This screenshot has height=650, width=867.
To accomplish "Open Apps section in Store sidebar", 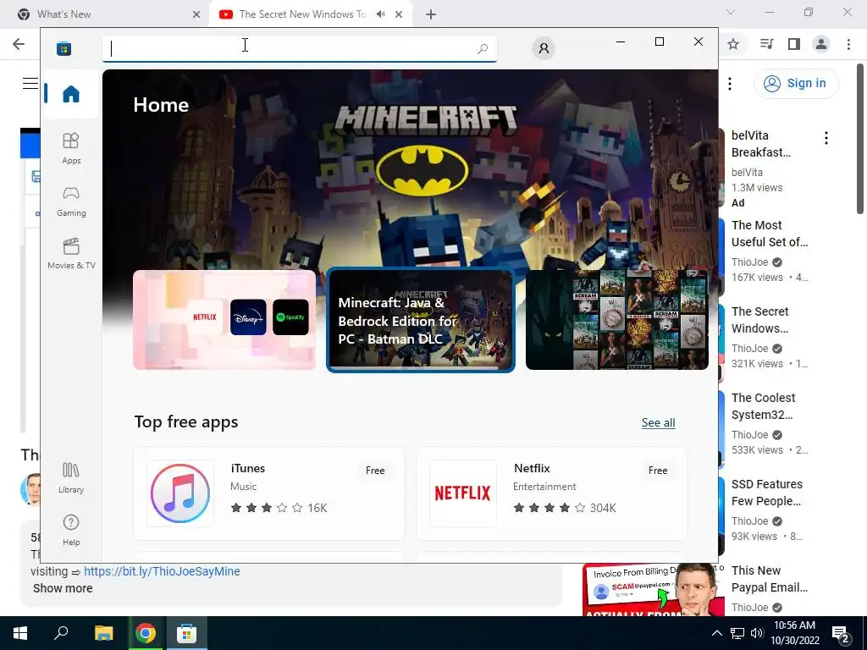I will pyautogui.click(x=71, y=148).
